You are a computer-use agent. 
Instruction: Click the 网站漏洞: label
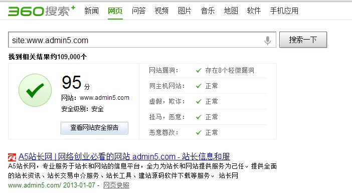coord(163,71)
